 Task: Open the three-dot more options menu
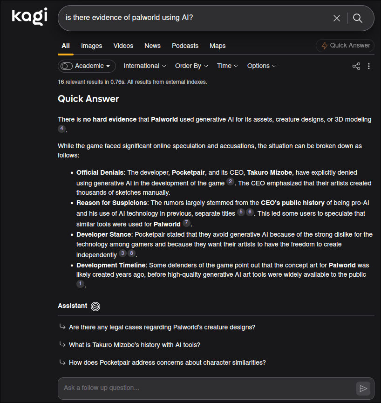point(369,66)
